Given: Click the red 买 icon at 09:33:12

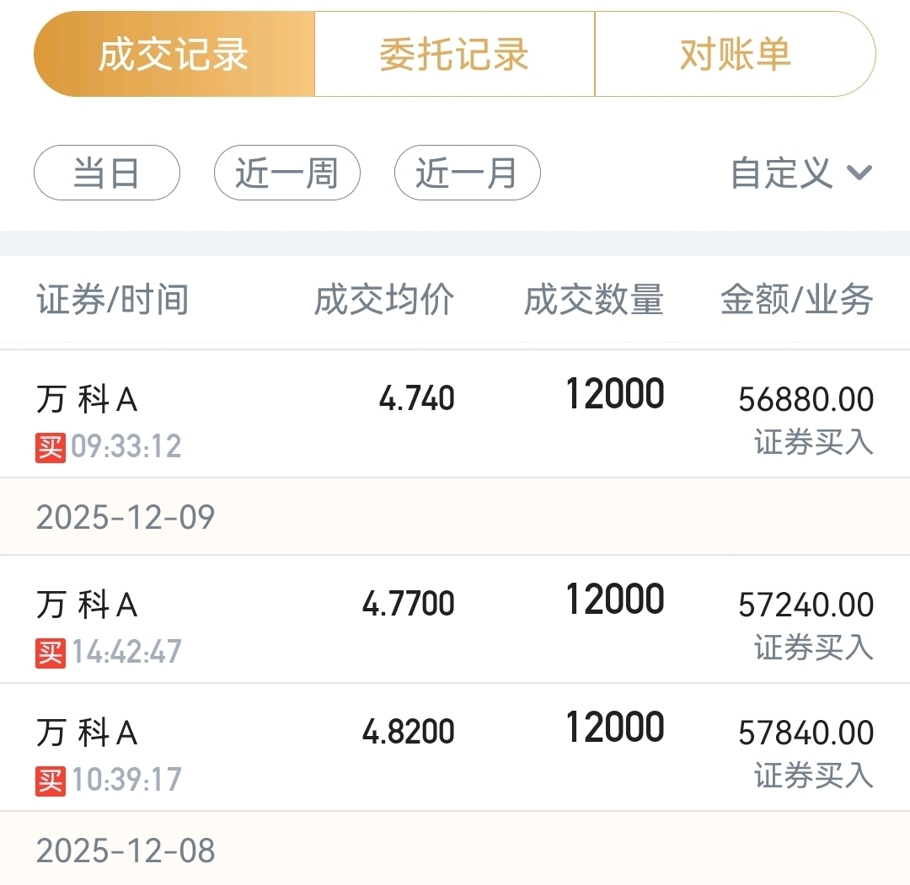Looking at the screenshot, I should 51,448.
